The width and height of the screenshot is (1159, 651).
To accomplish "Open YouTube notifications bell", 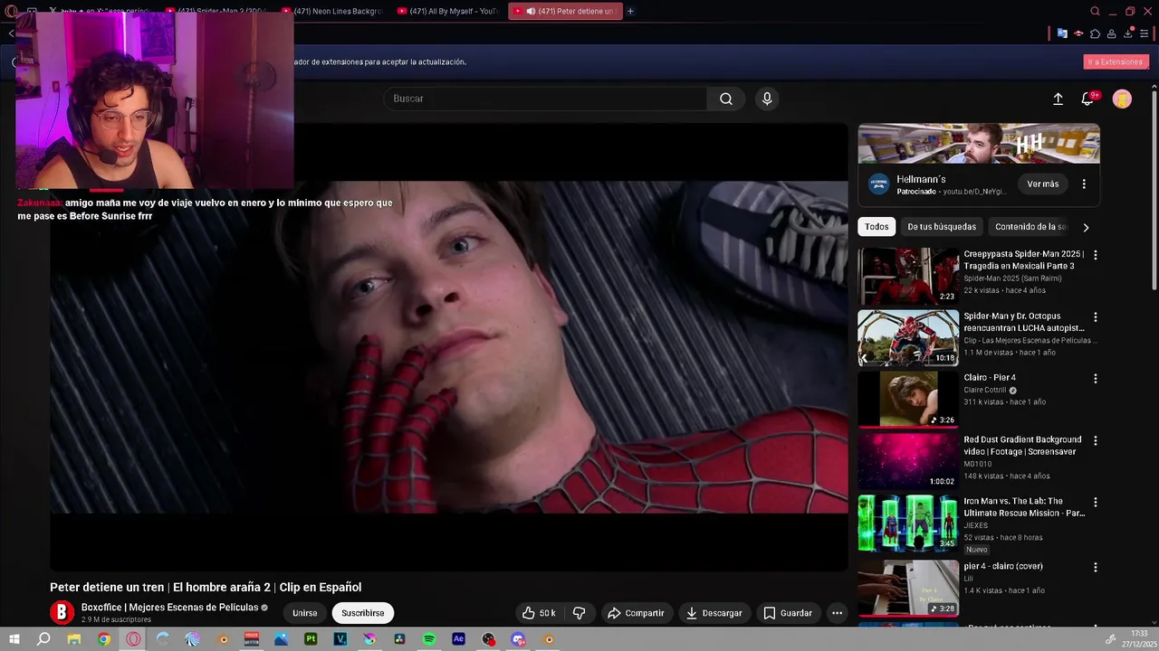I will pyautogui.click(x=1088, y=99).
